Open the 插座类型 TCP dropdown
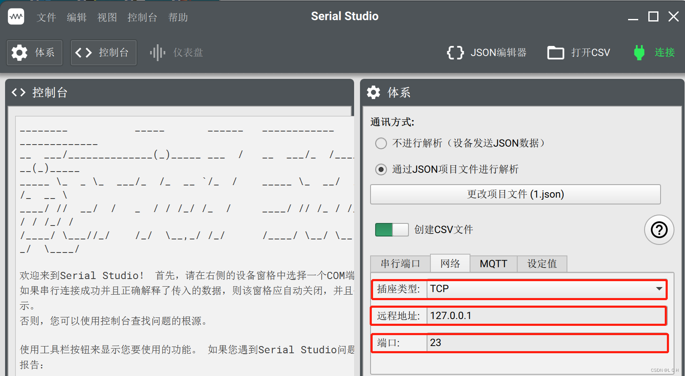 point(546,289)
